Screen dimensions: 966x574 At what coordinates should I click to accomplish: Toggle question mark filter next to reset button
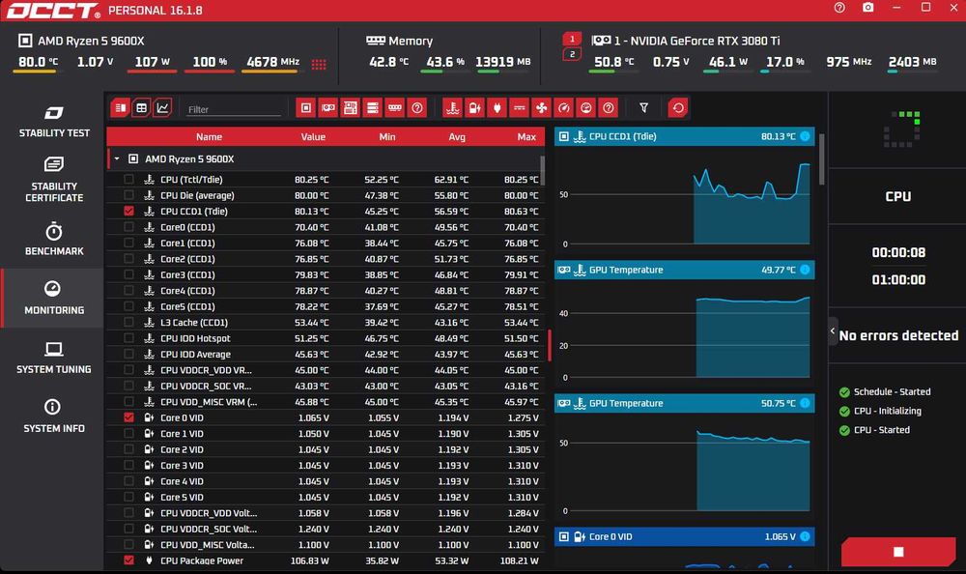pyautogui.click(x=608, y=108)
